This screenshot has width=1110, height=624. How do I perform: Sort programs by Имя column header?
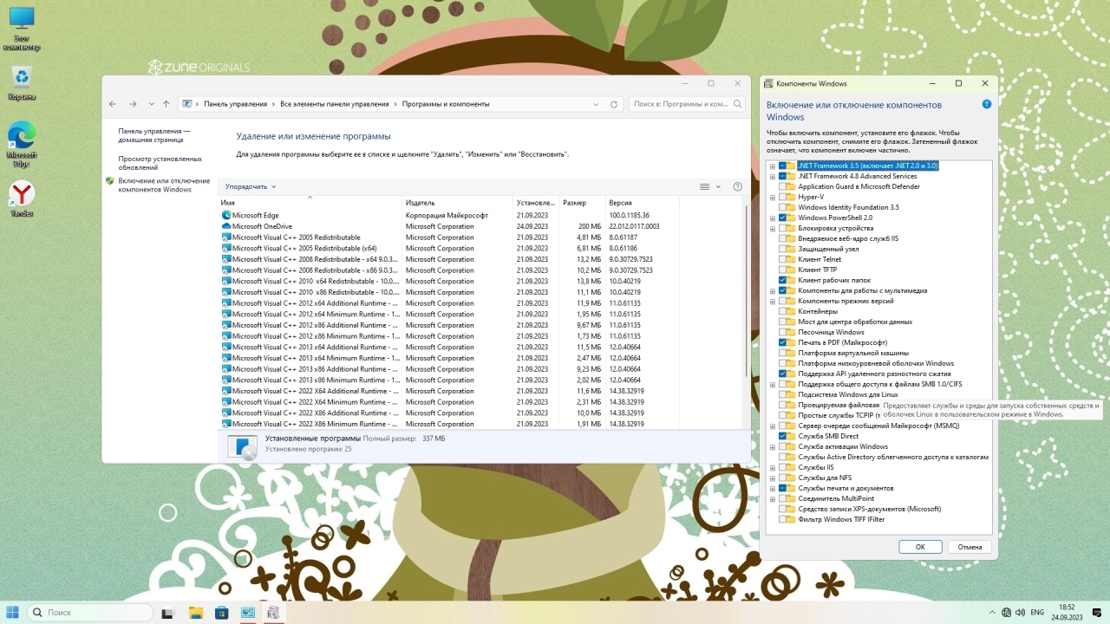coord(310,202)
